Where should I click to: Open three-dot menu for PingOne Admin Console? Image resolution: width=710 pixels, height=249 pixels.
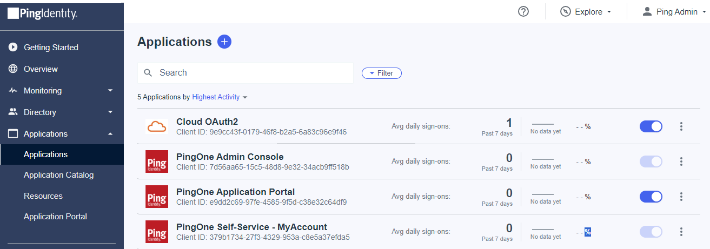pyautogui.click(x=681, y=161)
